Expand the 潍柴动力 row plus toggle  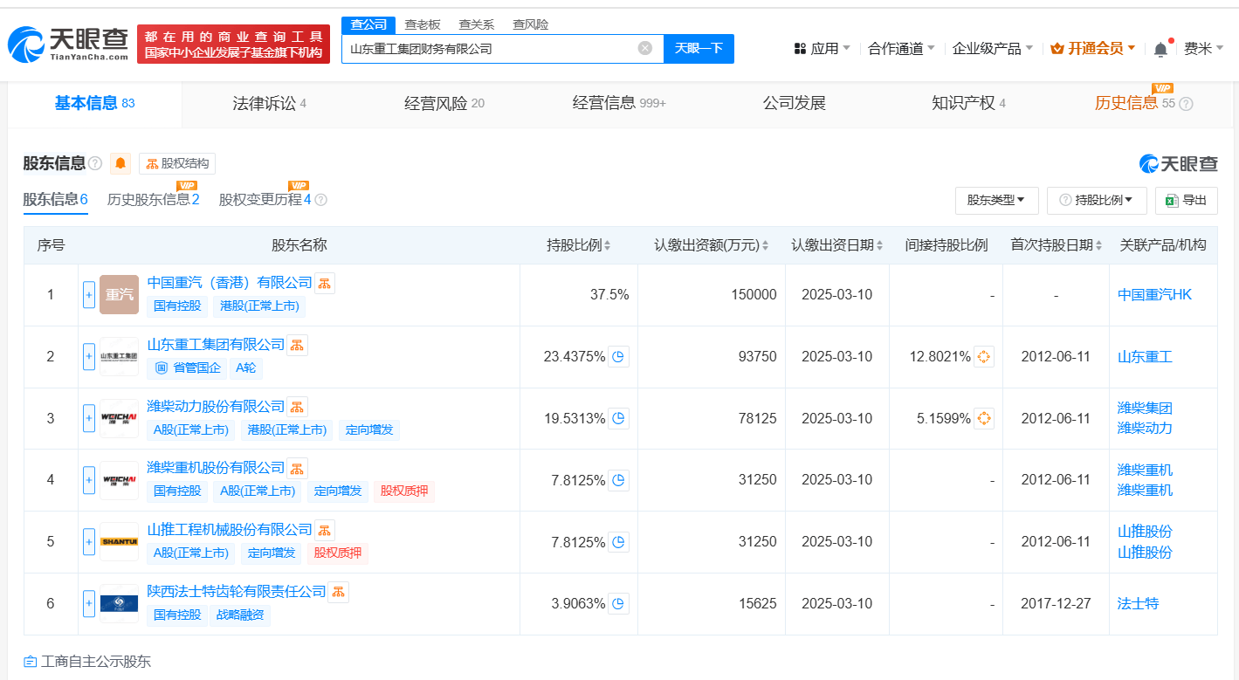pos(89,418)
